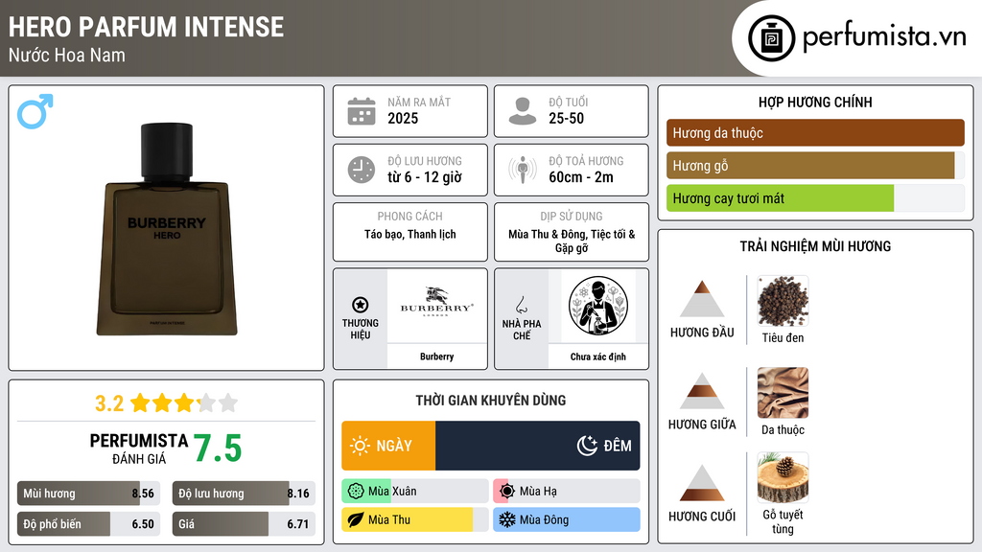The height and width of the screenshot is (552, 982).
Task: Click the Burberry Hero bottle image
Action: pos(167,229)
